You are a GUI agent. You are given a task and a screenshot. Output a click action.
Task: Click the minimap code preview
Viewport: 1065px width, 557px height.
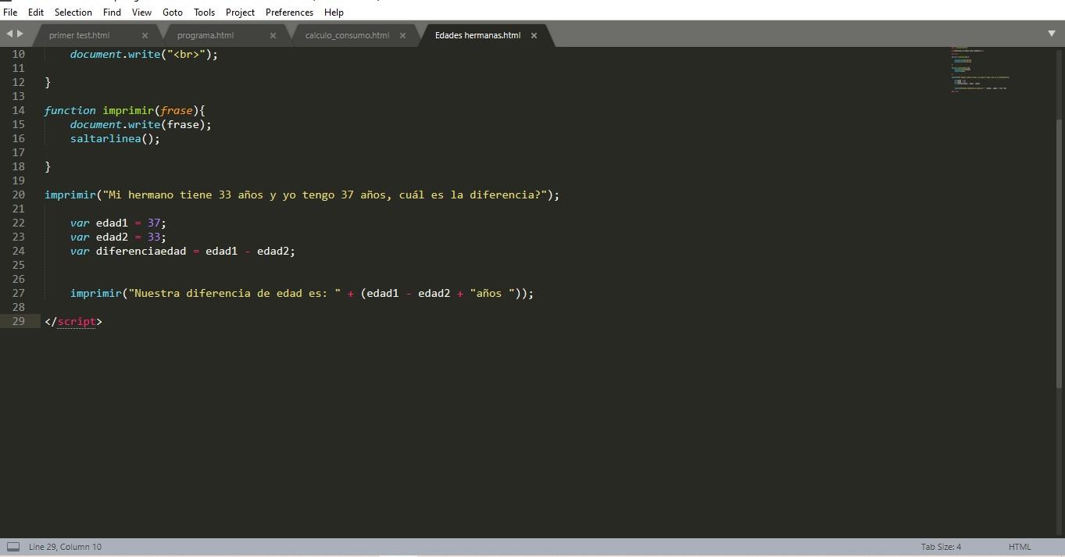pos(981,70)
